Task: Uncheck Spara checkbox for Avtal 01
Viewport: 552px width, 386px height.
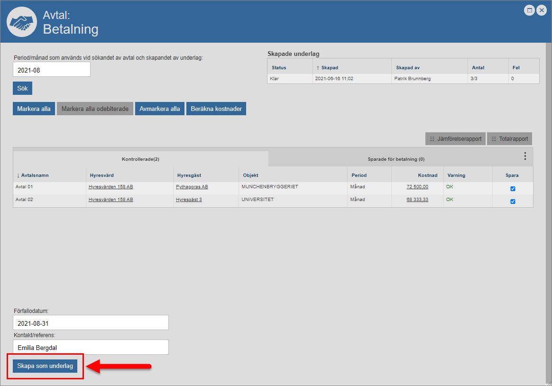Action: (x=513, y=189)
